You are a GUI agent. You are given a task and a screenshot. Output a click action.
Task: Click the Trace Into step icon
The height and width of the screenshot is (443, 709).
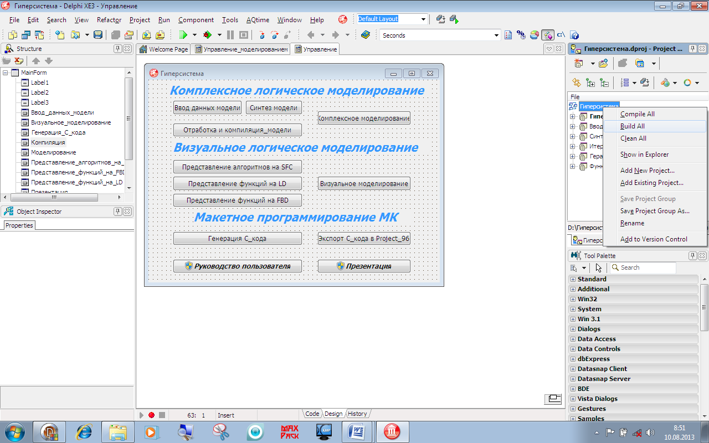coord(261,35)
